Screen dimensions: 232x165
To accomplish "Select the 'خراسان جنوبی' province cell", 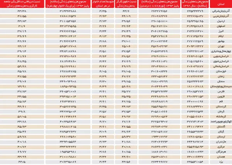I will pyautogui.click(x=221, y=56).
